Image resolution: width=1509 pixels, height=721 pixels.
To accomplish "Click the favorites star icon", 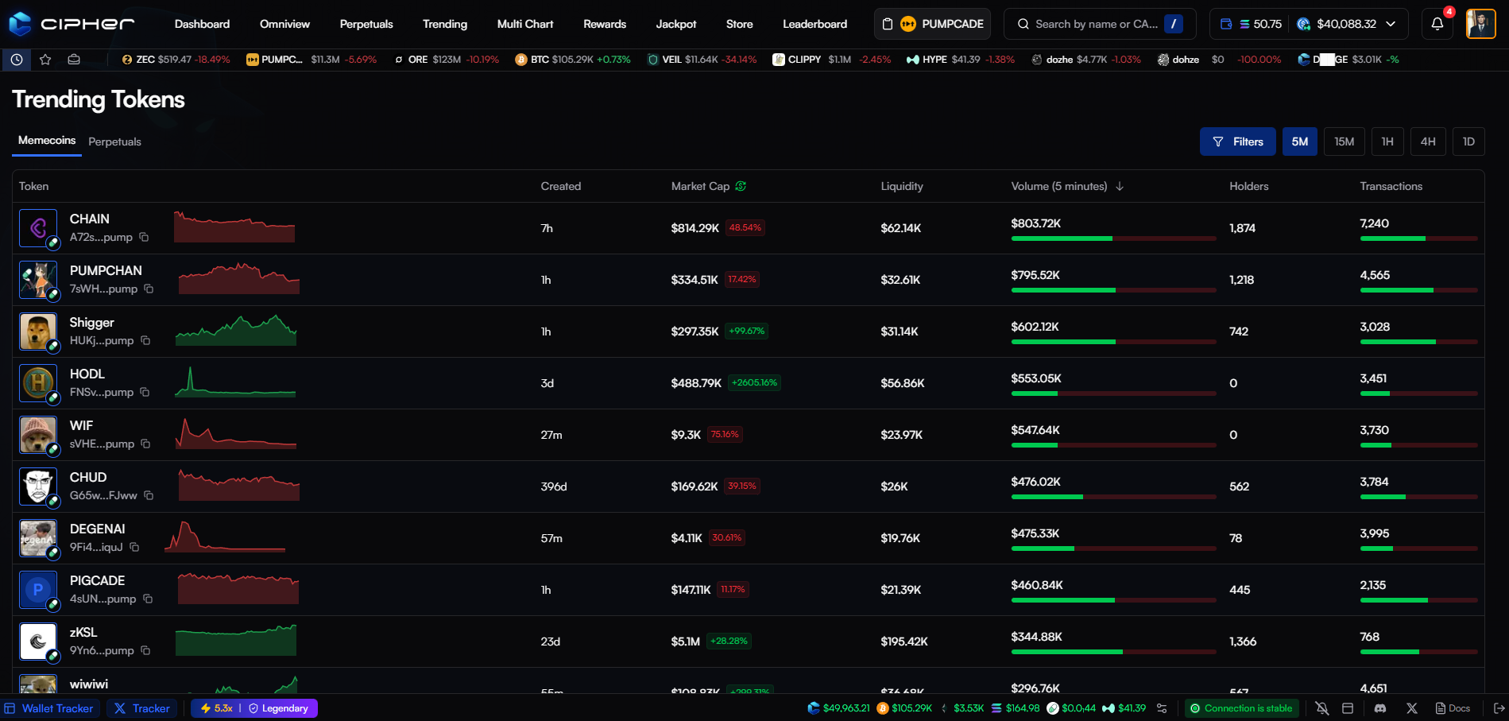I will click(45, 60).
